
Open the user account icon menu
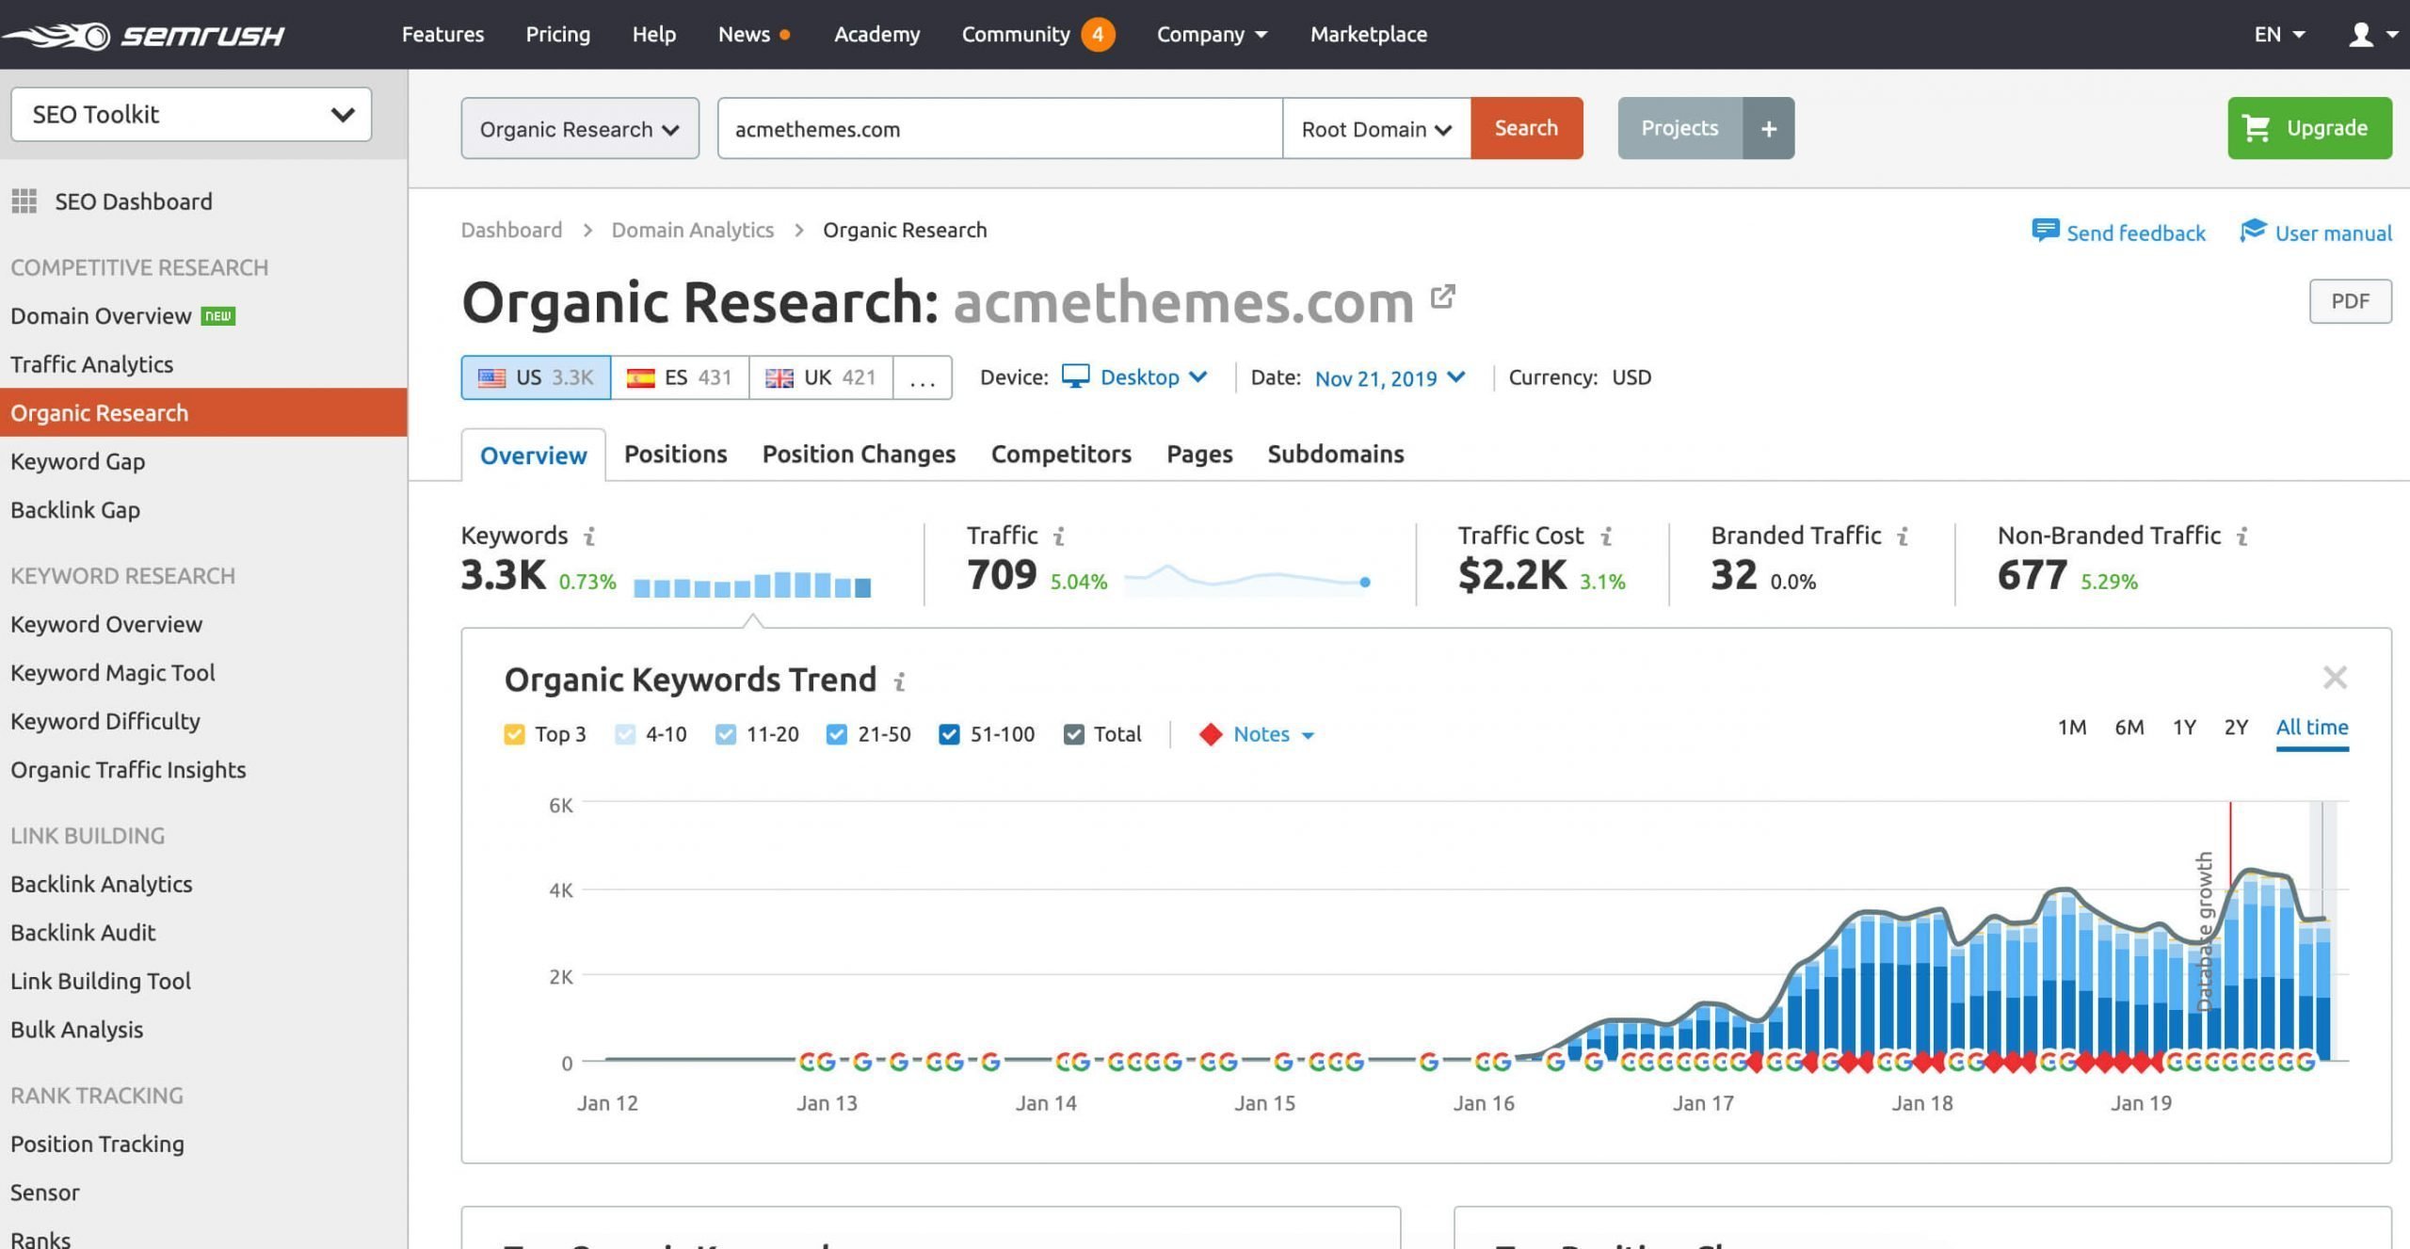point(2373,35)
